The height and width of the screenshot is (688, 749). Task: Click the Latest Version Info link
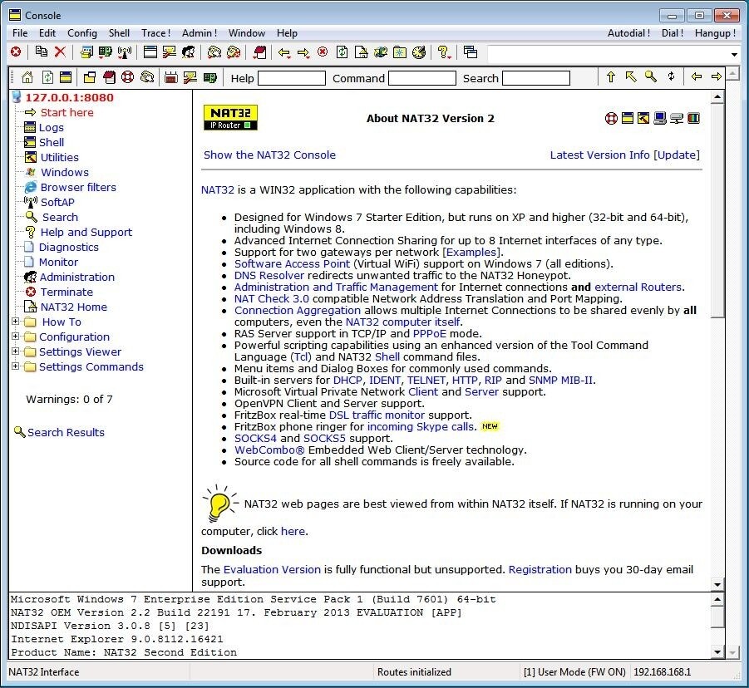point(599,155)
